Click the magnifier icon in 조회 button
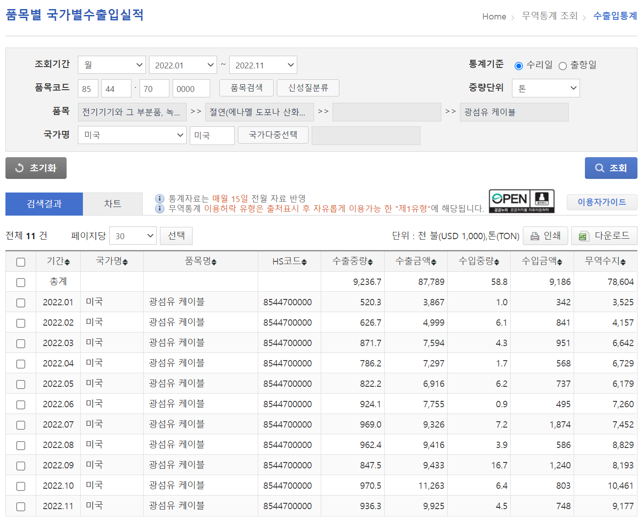The width and height of the screenshot is (642, 520). [599, 168]
